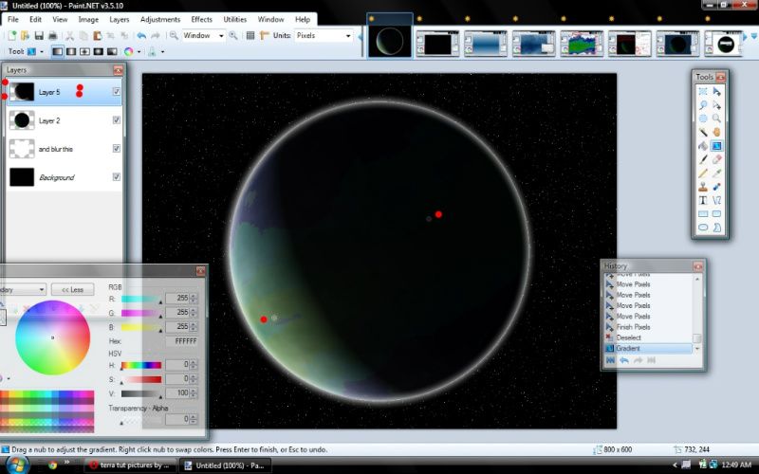
Task: Choose the linear gradient type
Action: (x=57, y=51)
